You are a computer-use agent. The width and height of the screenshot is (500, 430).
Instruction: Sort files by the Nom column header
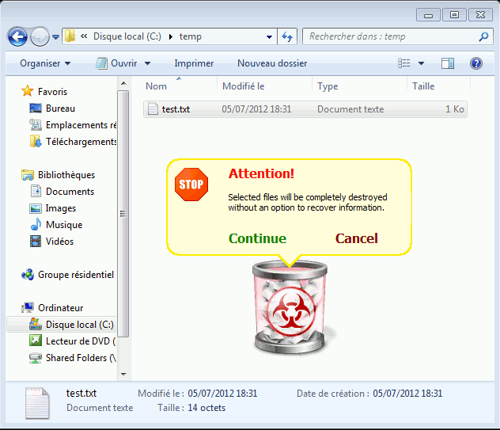[x=157, y=86]
